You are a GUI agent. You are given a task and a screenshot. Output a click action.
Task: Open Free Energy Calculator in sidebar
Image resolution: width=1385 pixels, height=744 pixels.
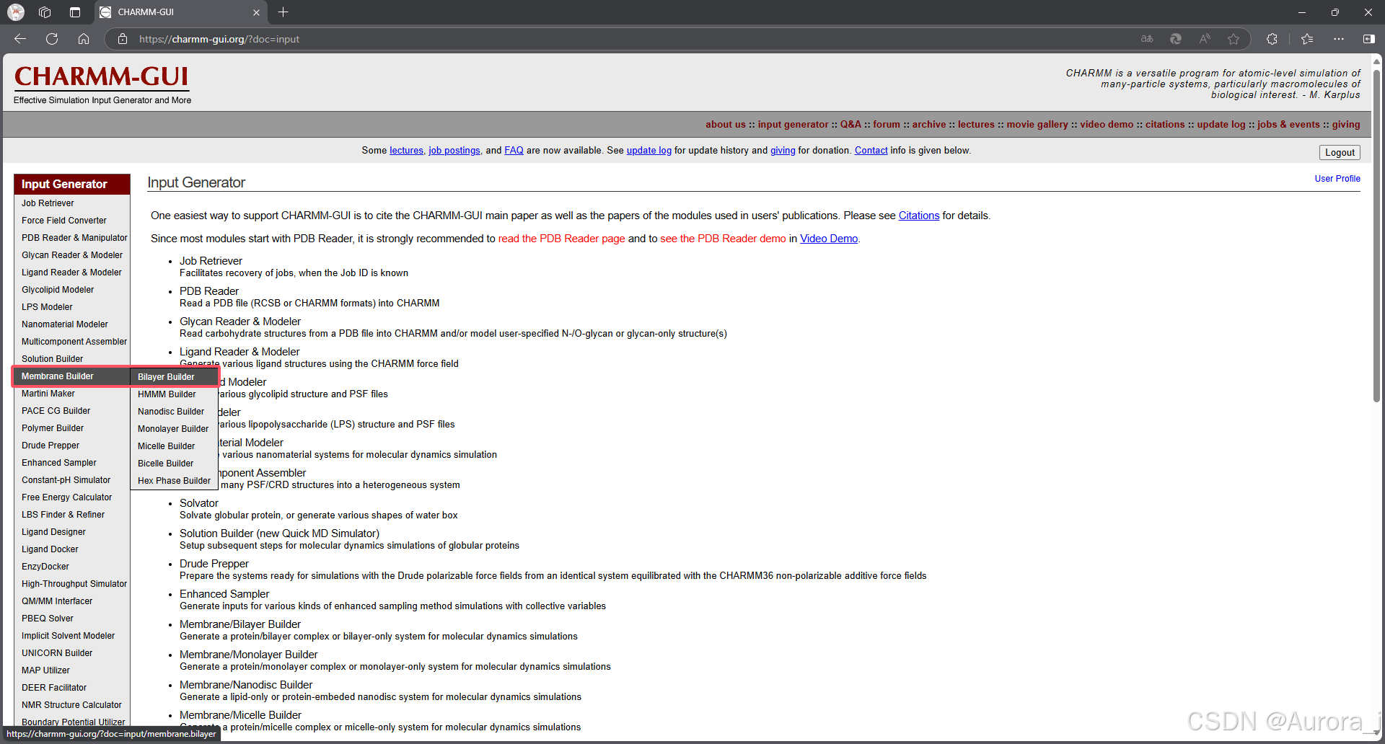[72, 497]
